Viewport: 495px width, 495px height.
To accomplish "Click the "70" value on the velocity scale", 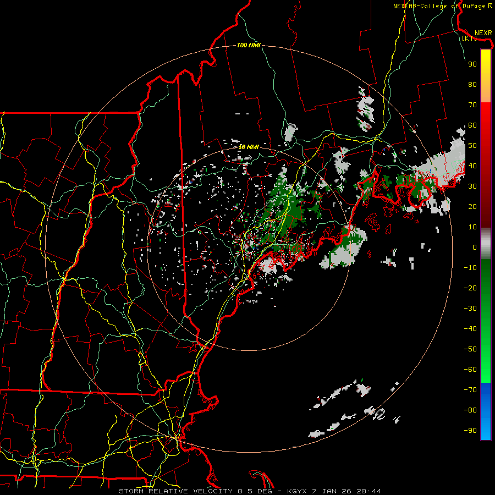I will [x=472, y=105].
